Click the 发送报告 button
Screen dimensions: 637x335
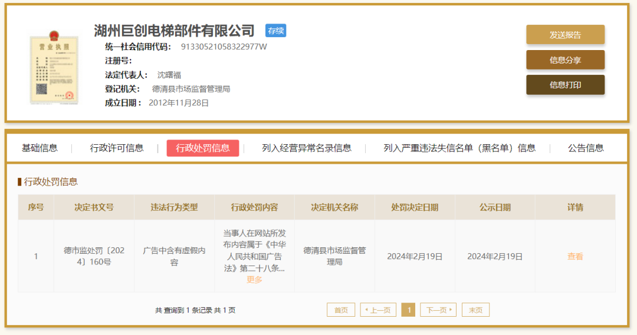[x=565, y=35]
